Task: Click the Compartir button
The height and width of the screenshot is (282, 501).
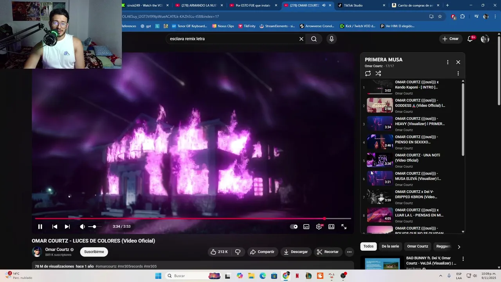Action: [262, 252]
